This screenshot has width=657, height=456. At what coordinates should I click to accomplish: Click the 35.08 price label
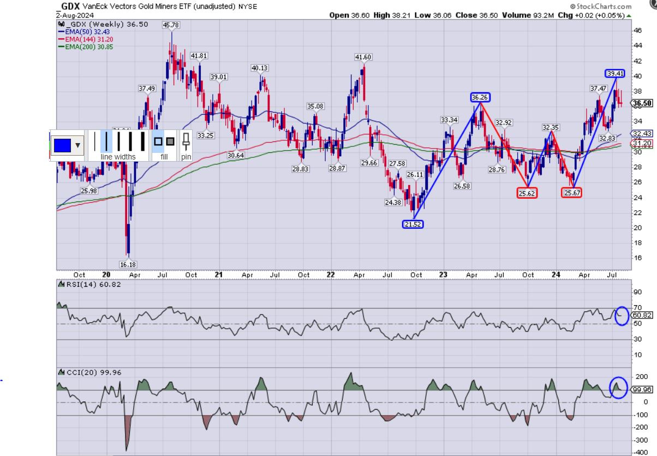pos(315,106)
